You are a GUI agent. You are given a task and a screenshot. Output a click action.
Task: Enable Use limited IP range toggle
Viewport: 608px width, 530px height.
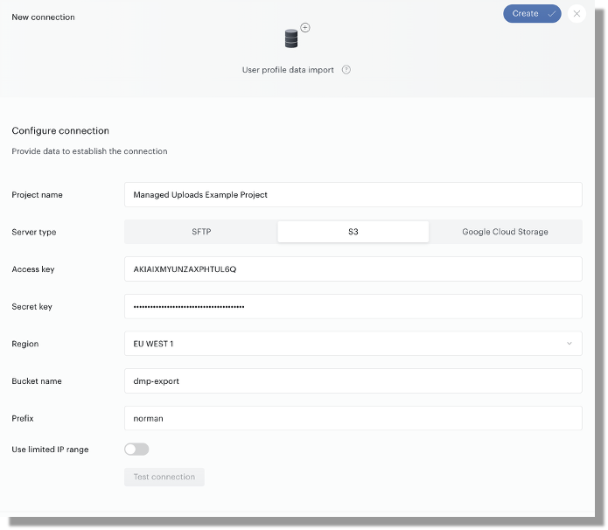click(x=136, y=449)
